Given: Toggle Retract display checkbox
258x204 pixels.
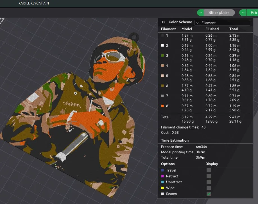Looking at the screenshot, I should pyautogui.click(x=209, y=176).
